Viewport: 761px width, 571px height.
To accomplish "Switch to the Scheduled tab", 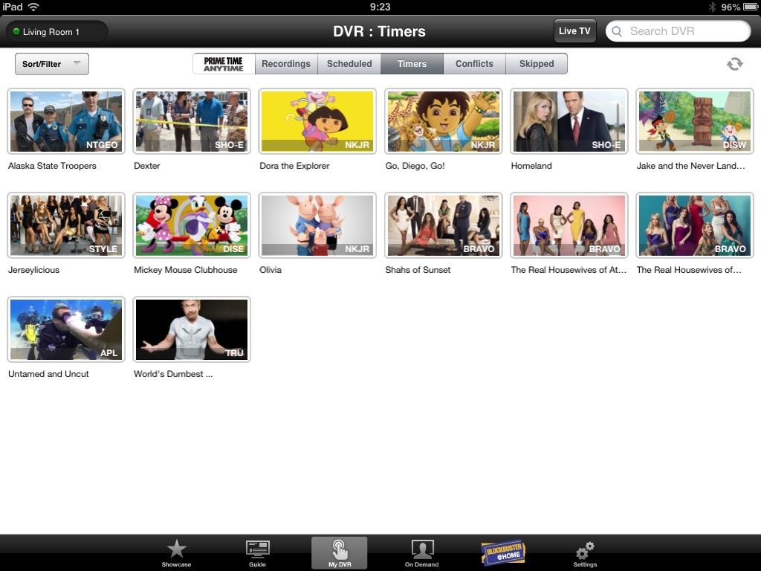I will [349, 64].
